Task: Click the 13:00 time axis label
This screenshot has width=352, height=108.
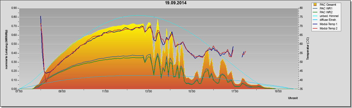Action: [x=148, y=92]
